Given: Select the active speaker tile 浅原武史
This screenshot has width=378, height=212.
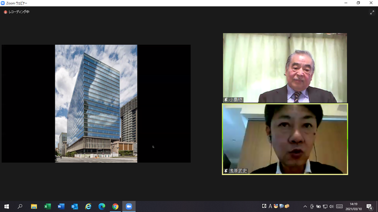Looking at the screenshot, I should [x=285, y=139].
